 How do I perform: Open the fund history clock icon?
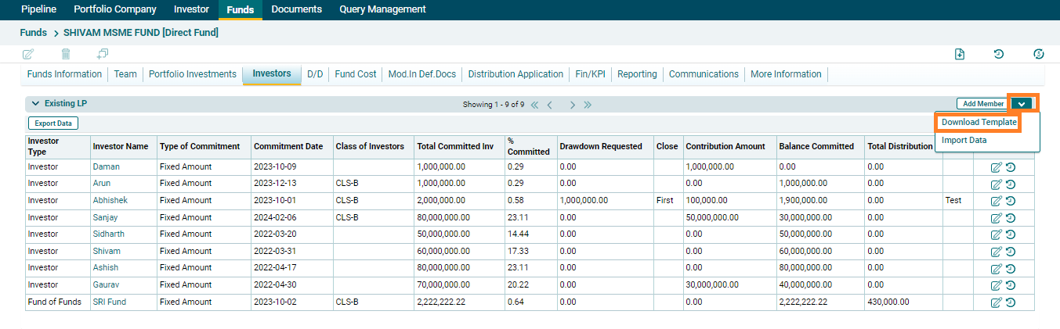click(999, 54)
